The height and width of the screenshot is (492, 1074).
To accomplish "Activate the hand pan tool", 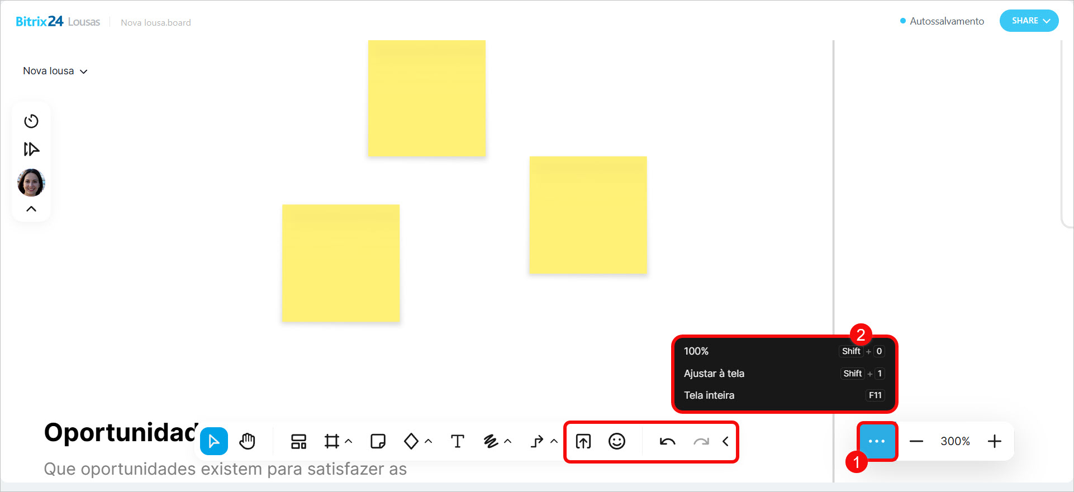I will click(247, 442).
